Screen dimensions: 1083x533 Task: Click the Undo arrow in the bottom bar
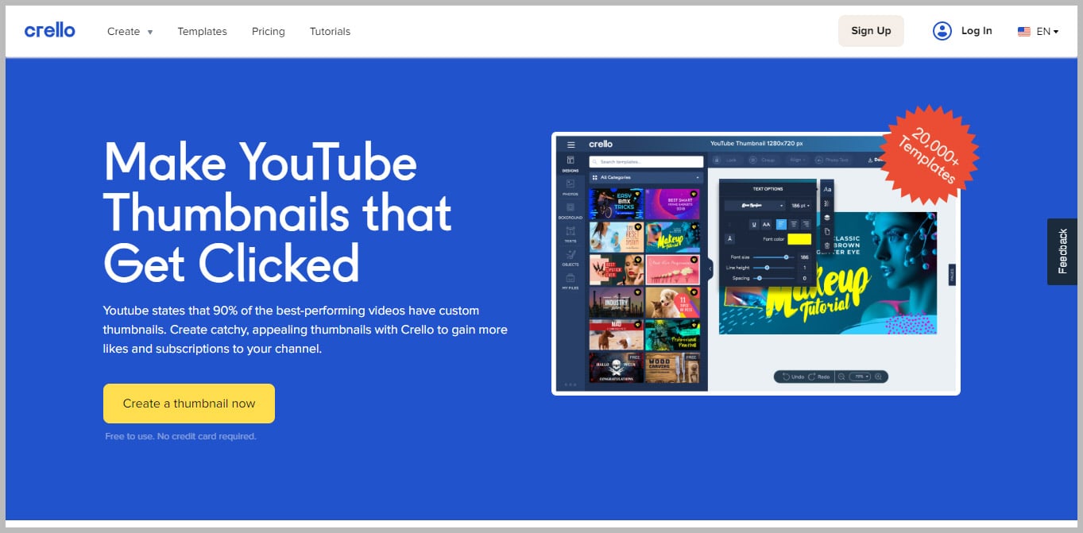pos(786,377)
